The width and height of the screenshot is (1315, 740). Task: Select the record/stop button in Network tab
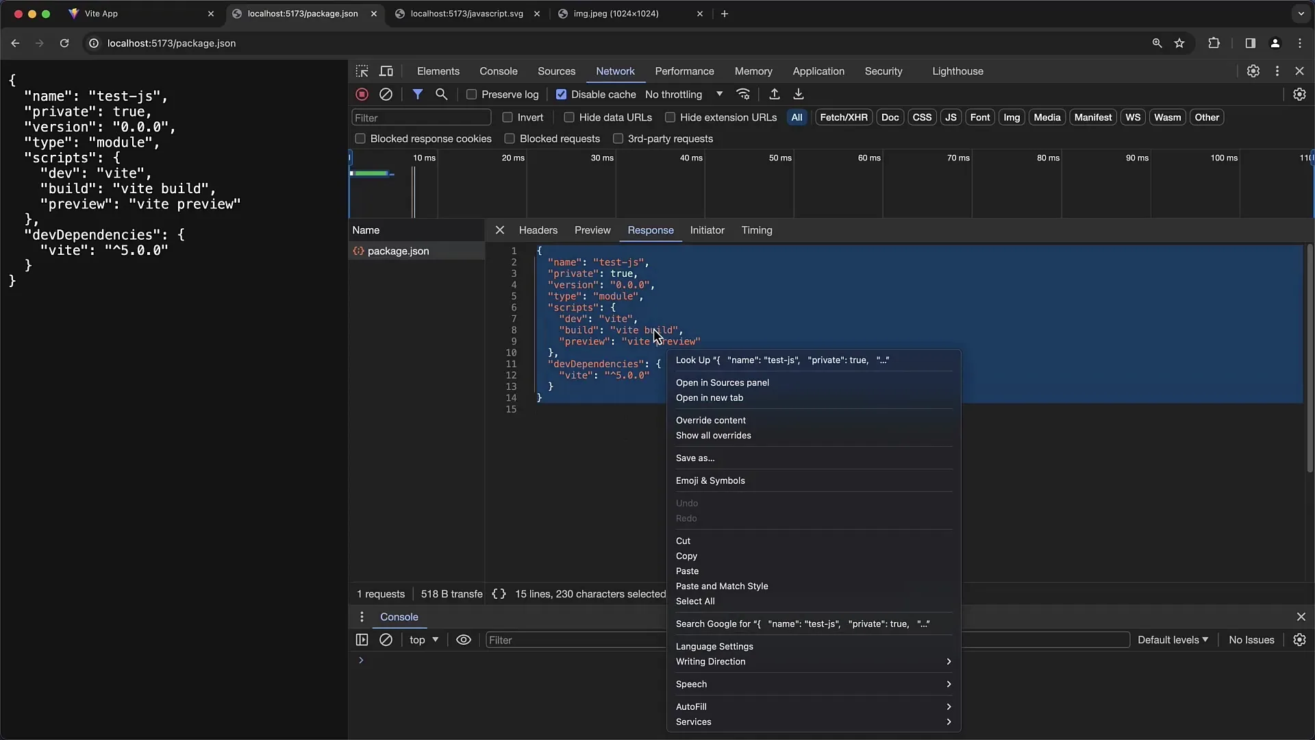361,94
